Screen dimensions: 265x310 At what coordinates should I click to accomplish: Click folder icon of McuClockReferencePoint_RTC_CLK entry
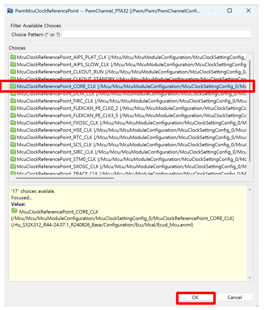point(13,137)
